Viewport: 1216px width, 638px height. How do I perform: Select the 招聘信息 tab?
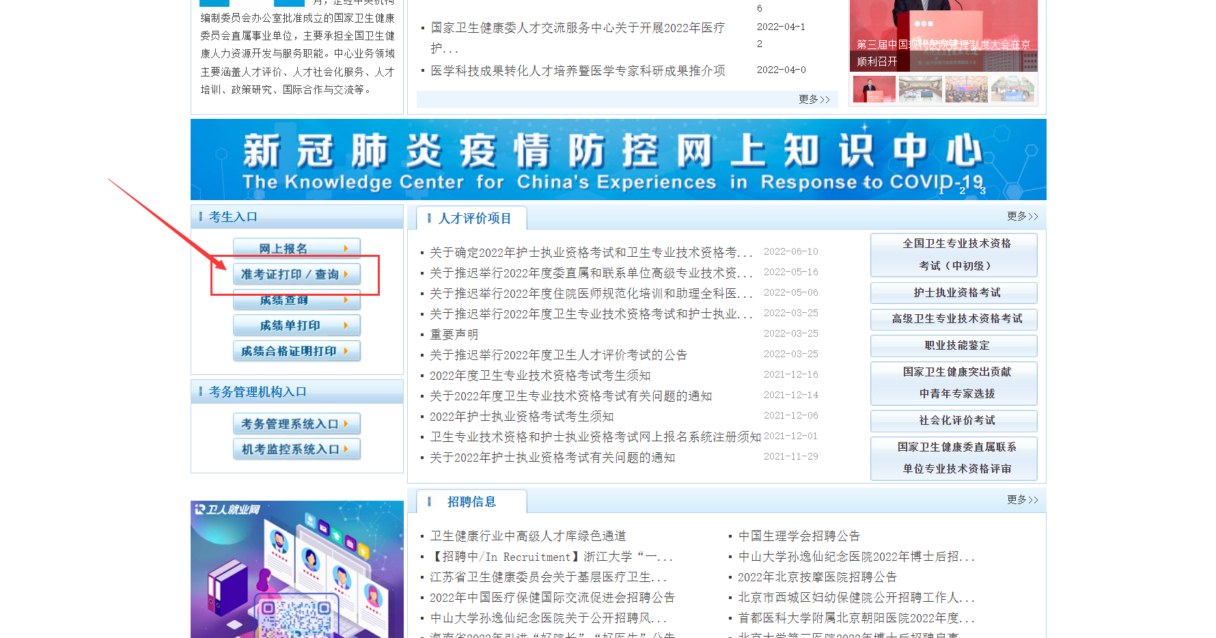(x=471, y=502)
